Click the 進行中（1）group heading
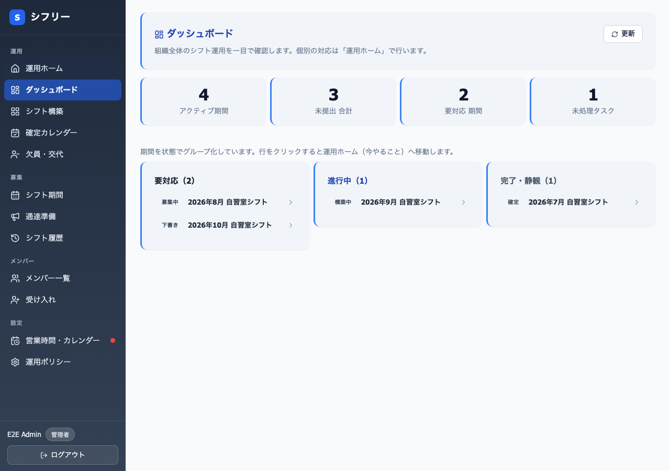Screen dimensions: 670x471 348,181
